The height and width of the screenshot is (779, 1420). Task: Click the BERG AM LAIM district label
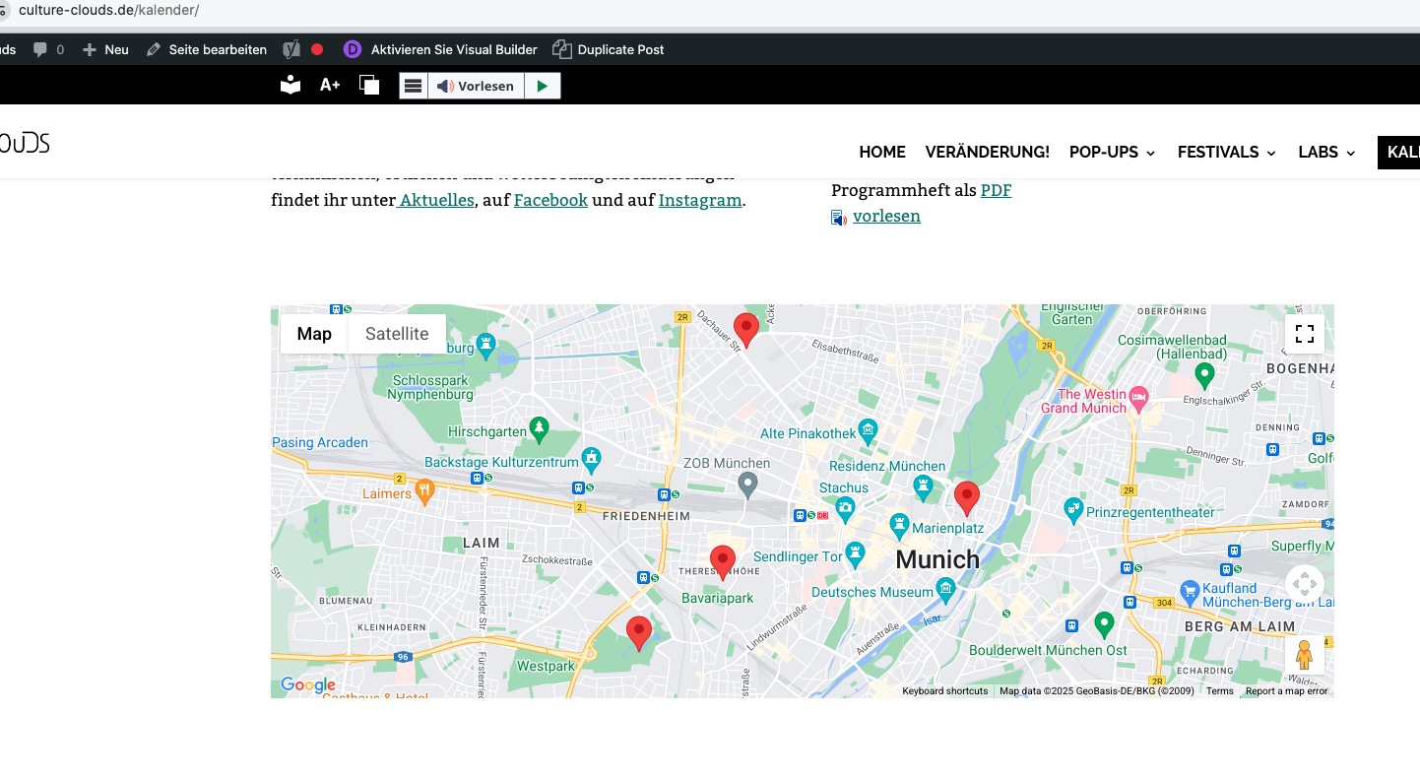(x=1240, y=627)
